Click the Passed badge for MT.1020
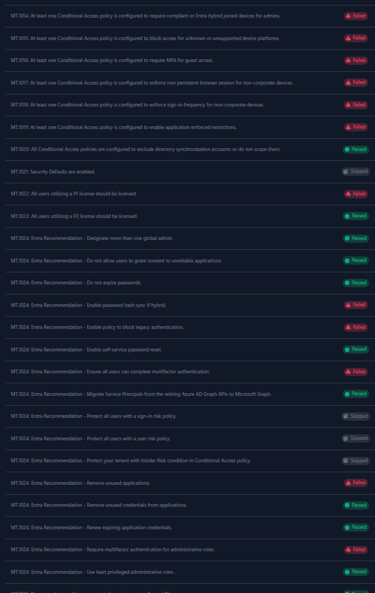Screen dimensions: 375x593 pyautogui.click(x=356, y=149)
